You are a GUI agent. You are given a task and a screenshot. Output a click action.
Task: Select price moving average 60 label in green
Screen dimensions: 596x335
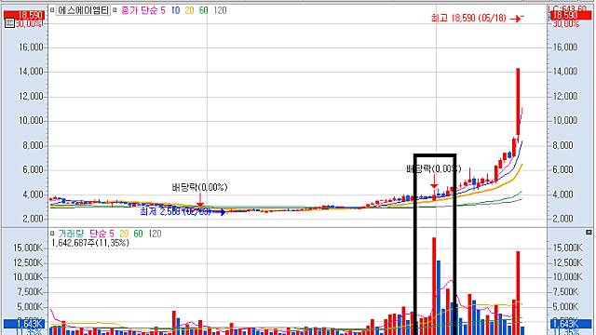tap(204, 10)
